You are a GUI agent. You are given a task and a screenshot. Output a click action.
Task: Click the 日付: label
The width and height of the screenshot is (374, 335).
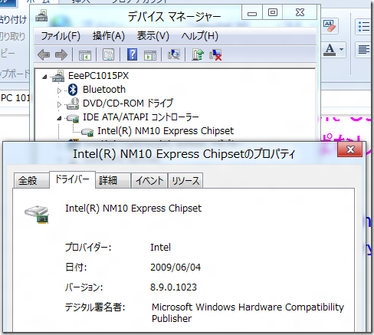(x=76, y=268)
